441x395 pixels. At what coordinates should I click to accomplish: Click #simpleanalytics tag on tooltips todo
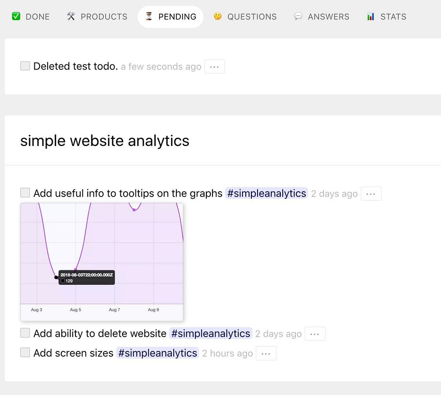[x=266, y=193]
